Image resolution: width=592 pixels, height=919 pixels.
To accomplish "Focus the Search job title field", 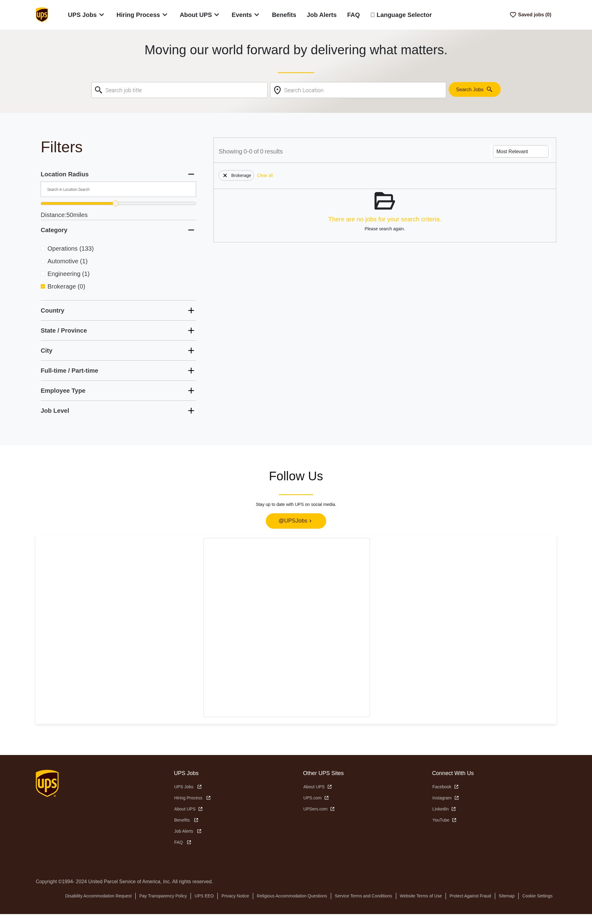I will click(179, 90).
